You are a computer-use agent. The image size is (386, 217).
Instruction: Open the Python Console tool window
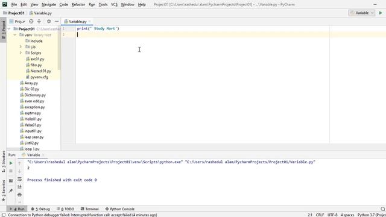coord(120,209)
